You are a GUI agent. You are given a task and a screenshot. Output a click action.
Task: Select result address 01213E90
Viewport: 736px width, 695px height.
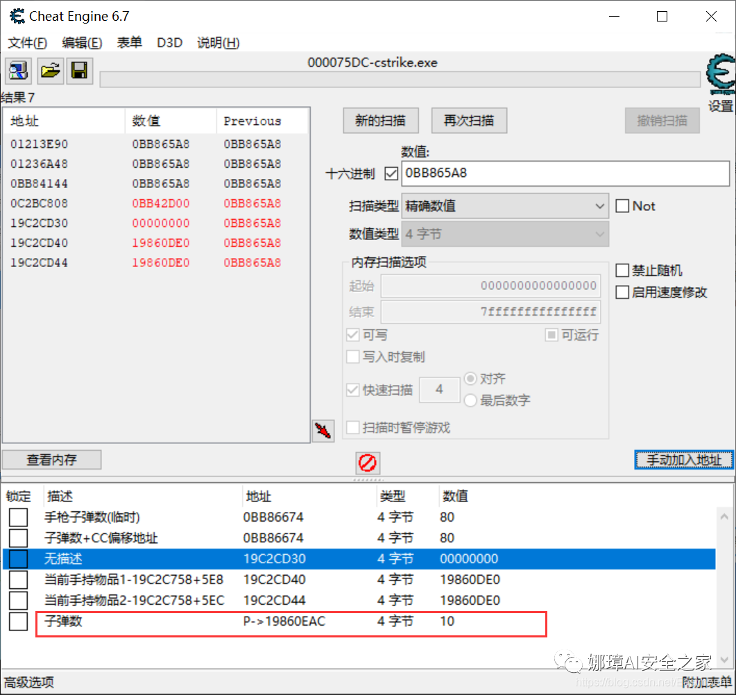[40, 144]
